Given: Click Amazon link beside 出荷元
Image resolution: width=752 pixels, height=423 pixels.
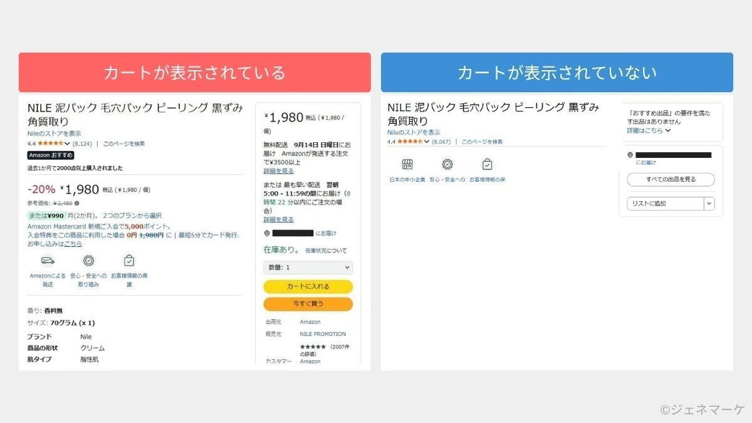Looking at the screenshot, I should click(x=310, y=322).
